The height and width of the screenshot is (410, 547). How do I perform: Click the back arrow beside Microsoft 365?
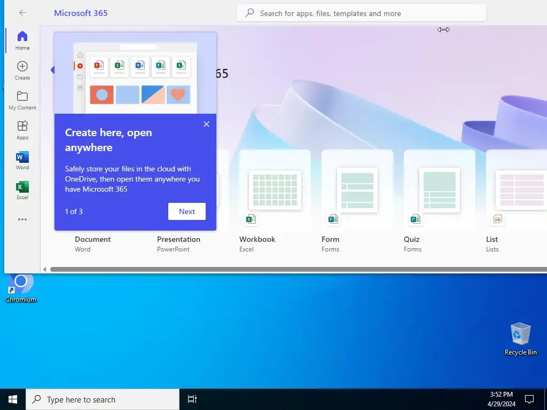[22, 13]
